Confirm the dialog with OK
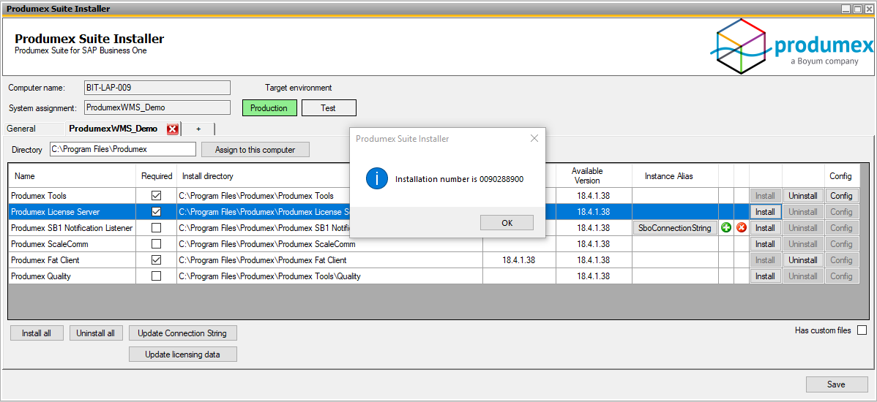The height and width of the screenshot is (402, 877). [507, 223]
